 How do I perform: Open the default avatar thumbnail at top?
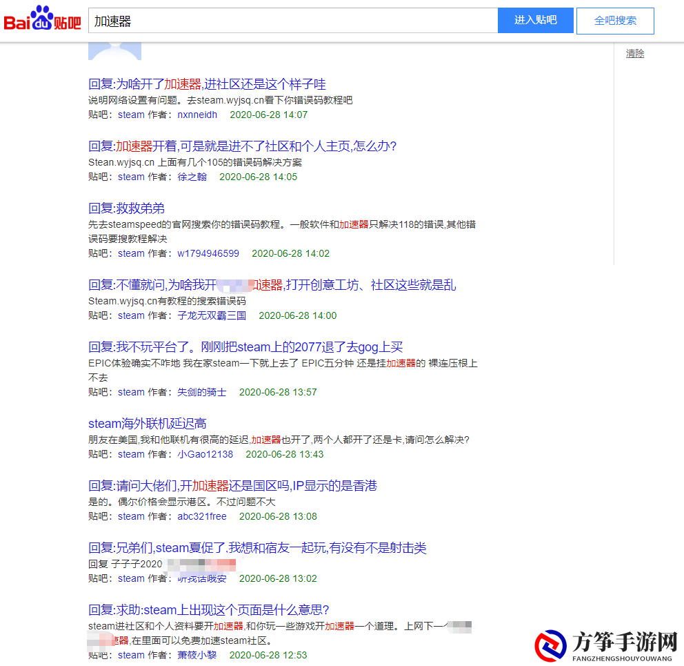tap(114, 51)
